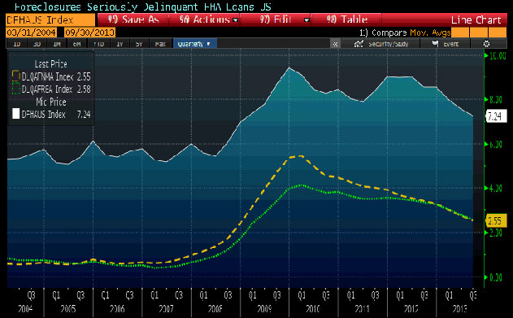The image size is (513, 318).
Task: Click the yellow 2.55 price tag
Action: click(x=496, y=221)
